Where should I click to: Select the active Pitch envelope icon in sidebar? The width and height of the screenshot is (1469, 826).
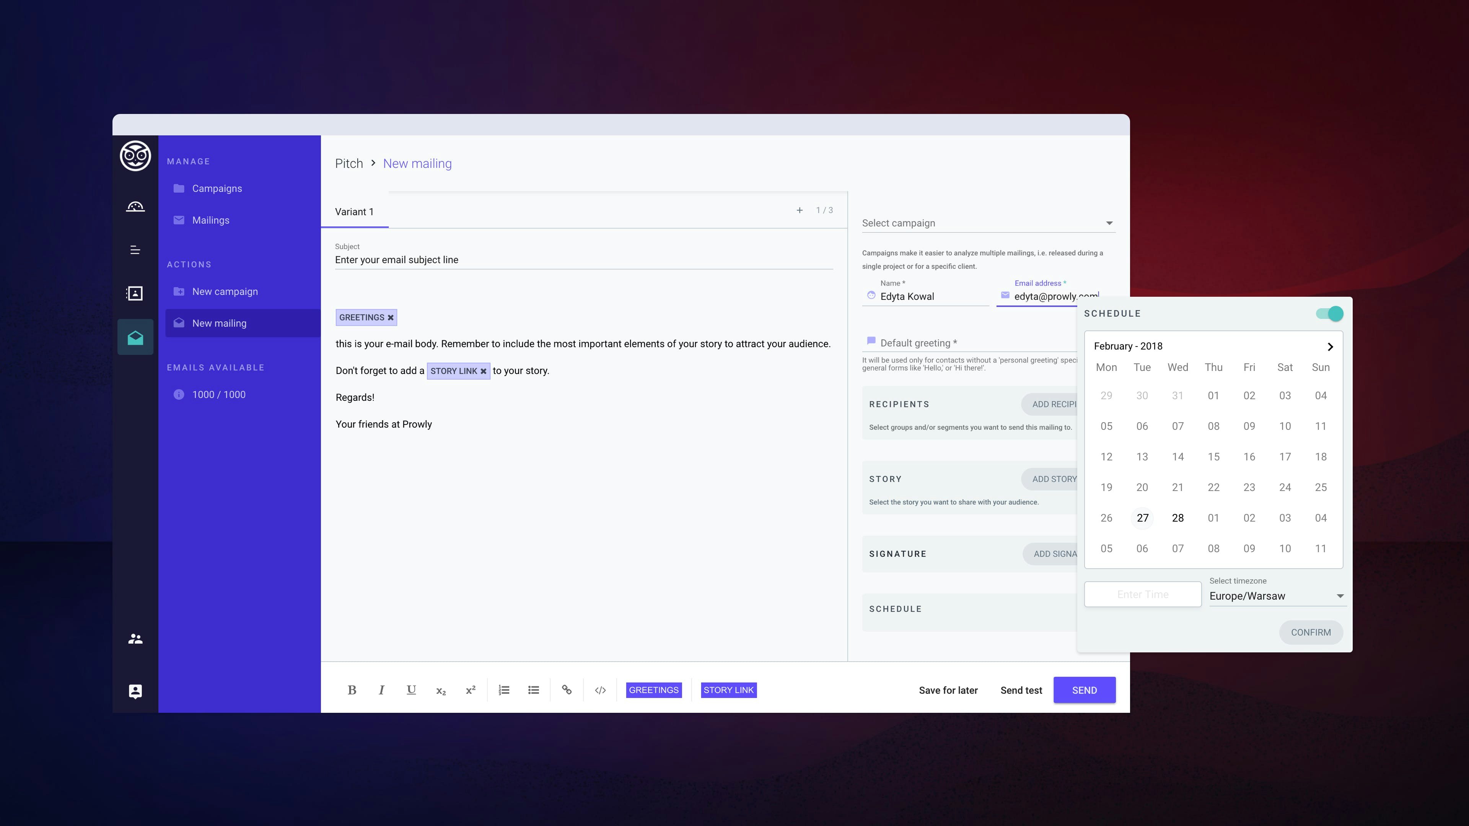[135, 337]
